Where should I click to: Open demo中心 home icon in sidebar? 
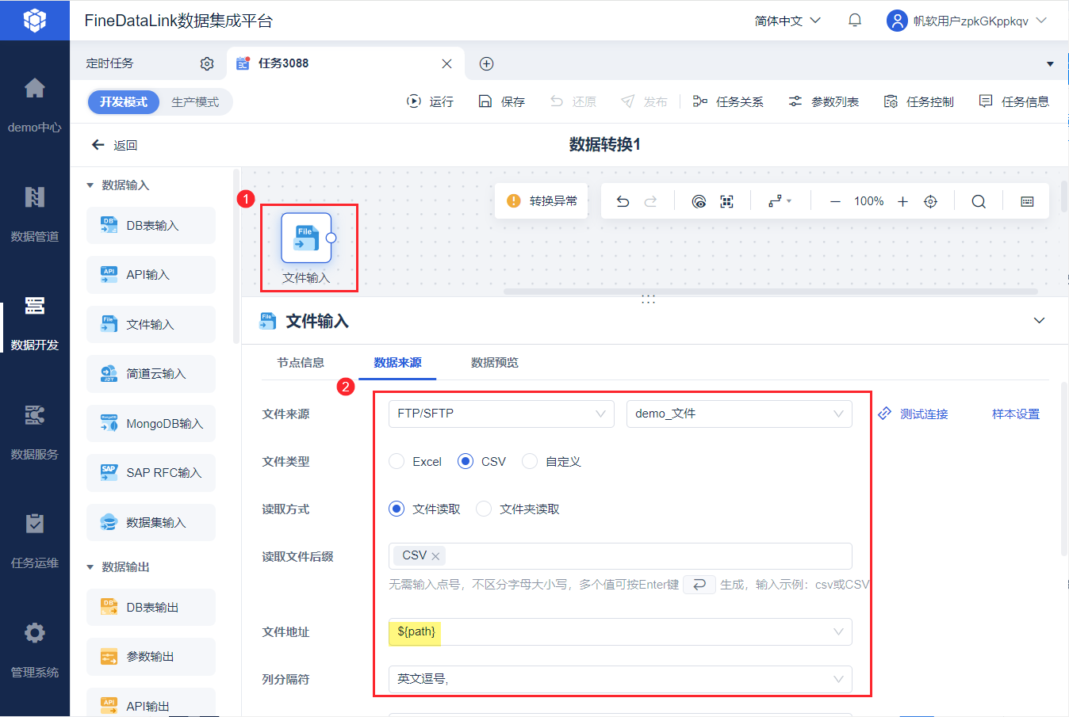[35, 88]
